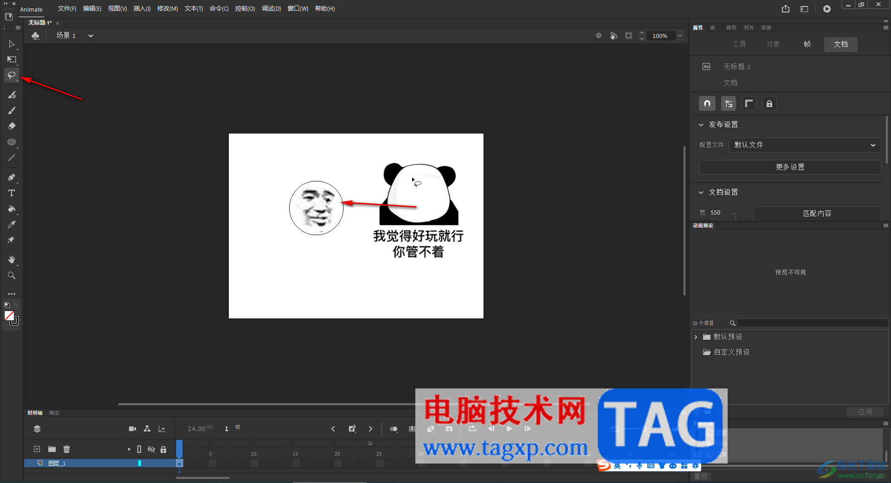Open the Properties panel options menu
Image resolution: width=891 pixels, height=483 pixels.
click(x=885, y=28)
